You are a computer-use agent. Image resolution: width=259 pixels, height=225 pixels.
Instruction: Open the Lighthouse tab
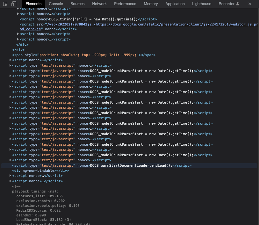point(202,4)
